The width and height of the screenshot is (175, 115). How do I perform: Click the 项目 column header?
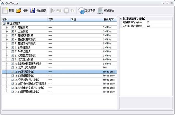pyautogui.click(x=24, y=19)
